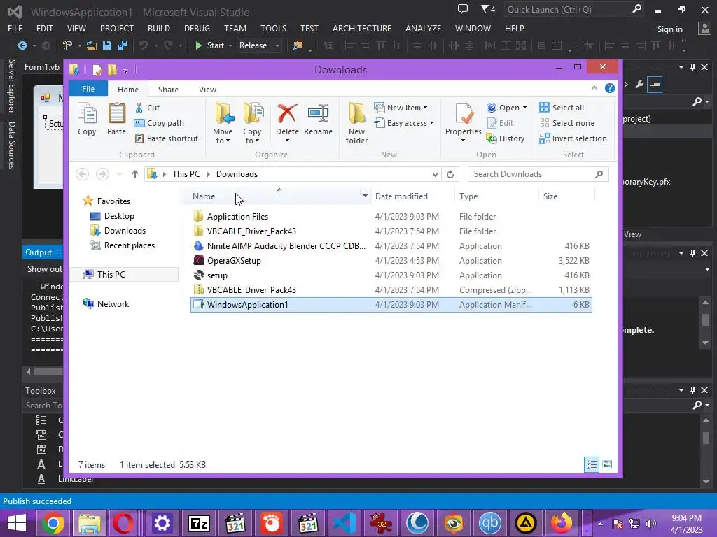Expand the Open button dropdown arrow
The height and width of the screenshot is (537, 717).
[x=524, y=108]
